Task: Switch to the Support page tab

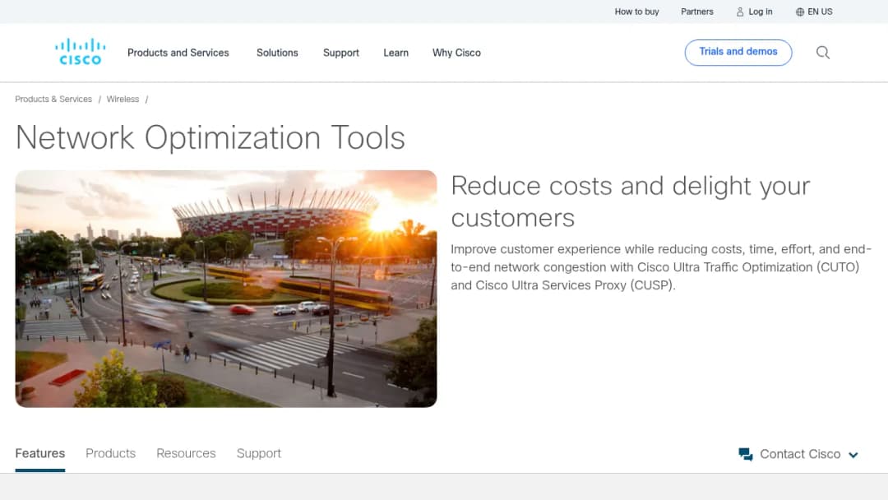Action: pos(258,454)
